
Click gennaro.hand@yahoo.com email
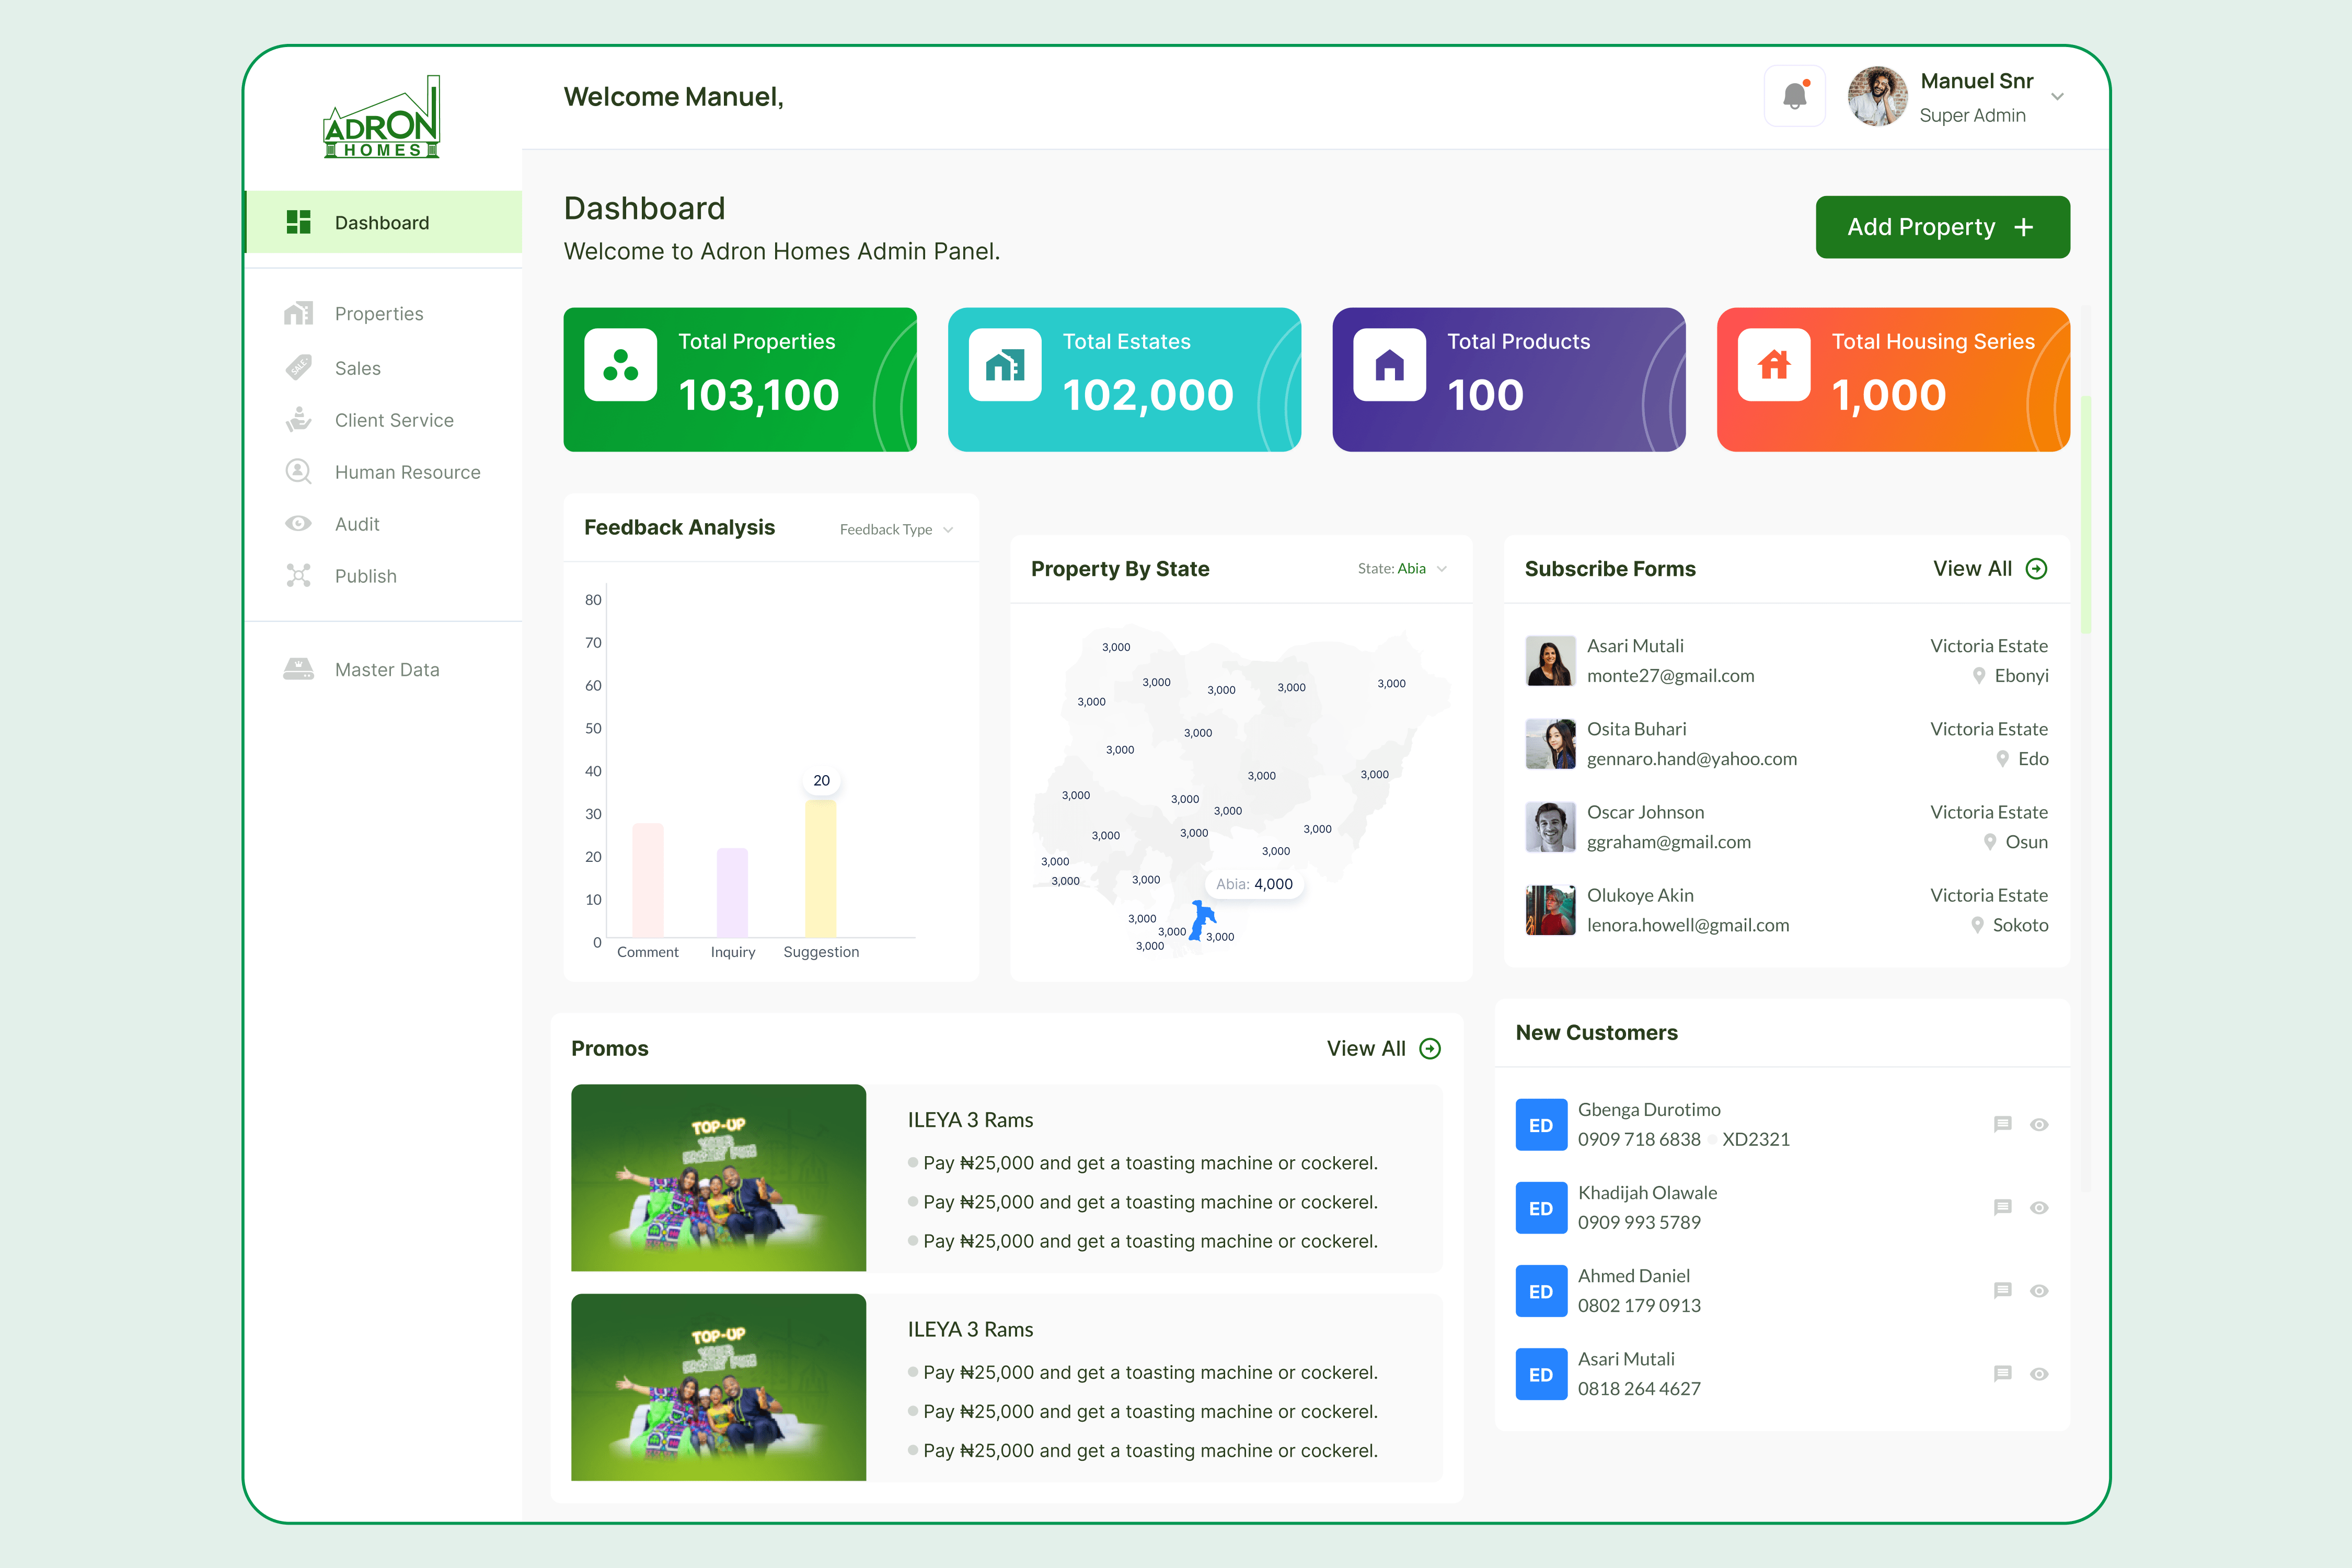(1692, 759)
